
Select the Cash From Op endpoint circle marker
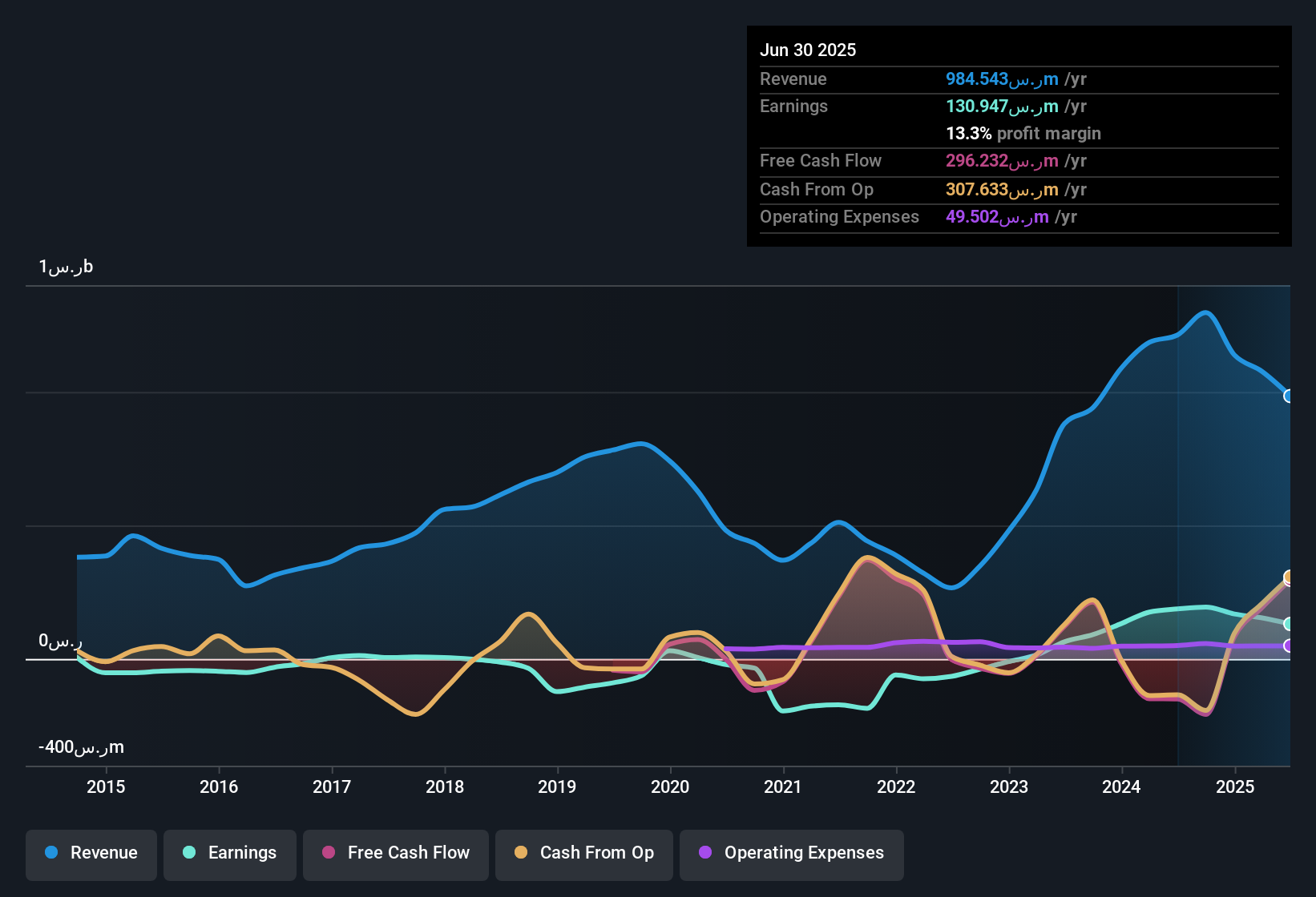[1288, 576]
